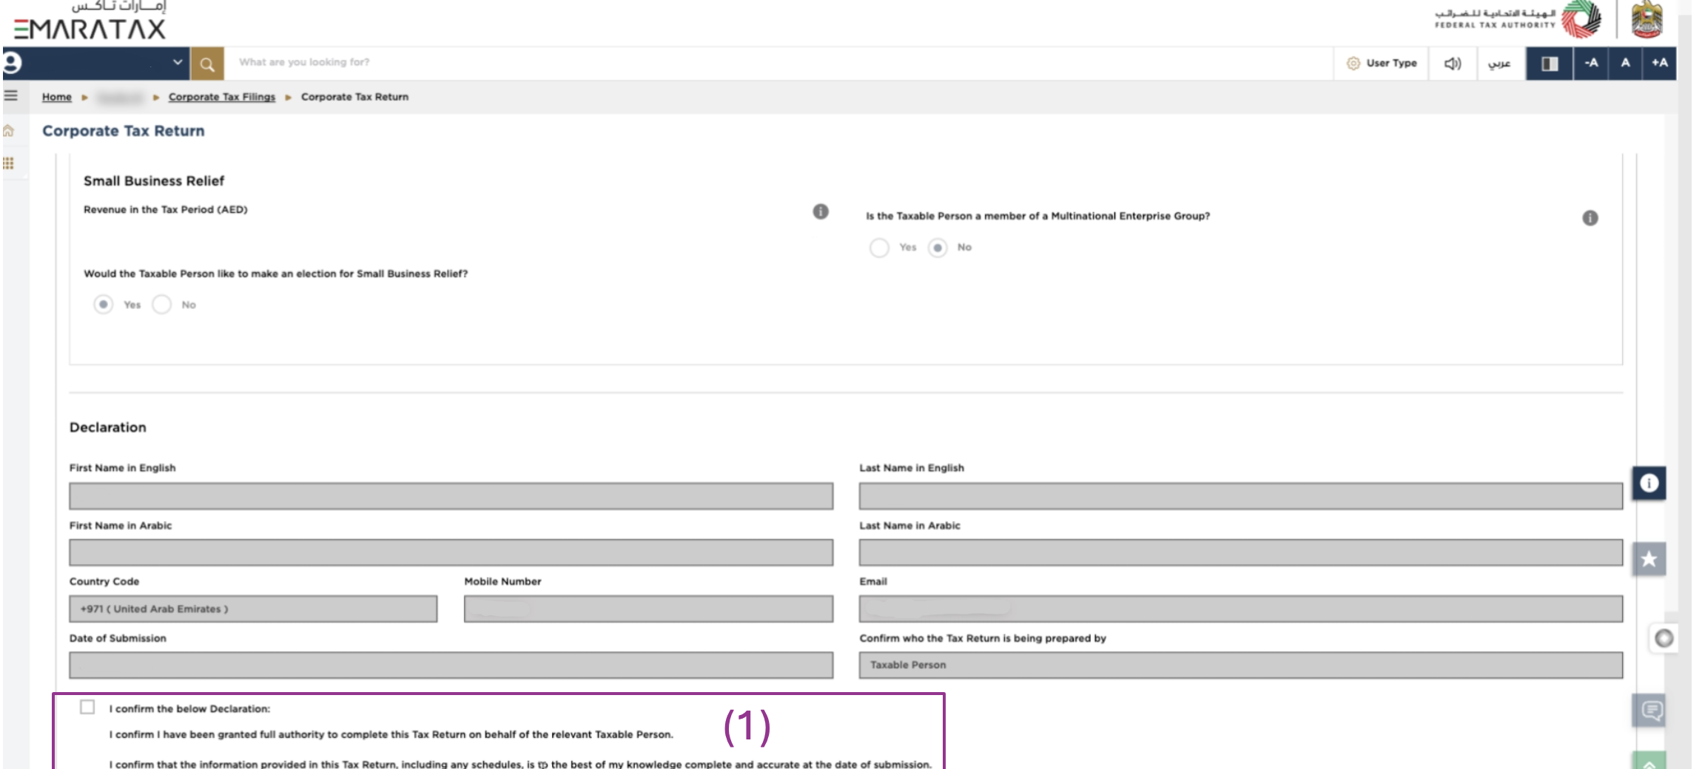Screen dimensions: 1702x769
Task: Click the audio speaker icon
Action: pos(1453,64)
